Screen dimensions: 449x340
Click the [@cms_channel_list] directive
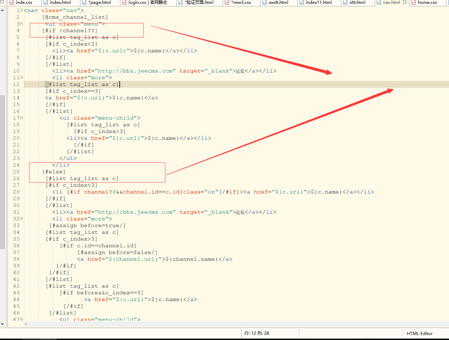pyautogui.click(x=75, y=17)
